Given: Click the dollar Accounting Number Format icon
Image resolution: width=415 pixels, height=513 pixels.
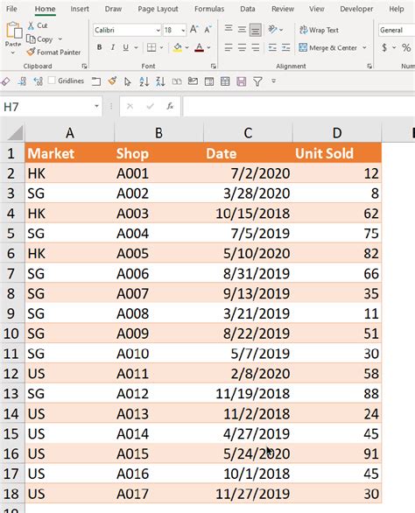Looking at the screenshot, I should click(384, 48).
